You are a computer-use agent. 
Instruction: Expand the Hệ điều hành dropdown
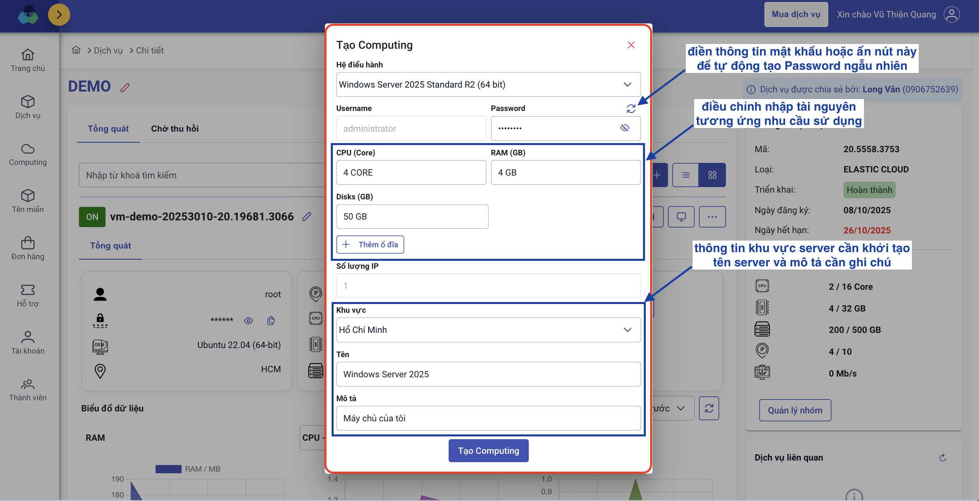point(488,84)
